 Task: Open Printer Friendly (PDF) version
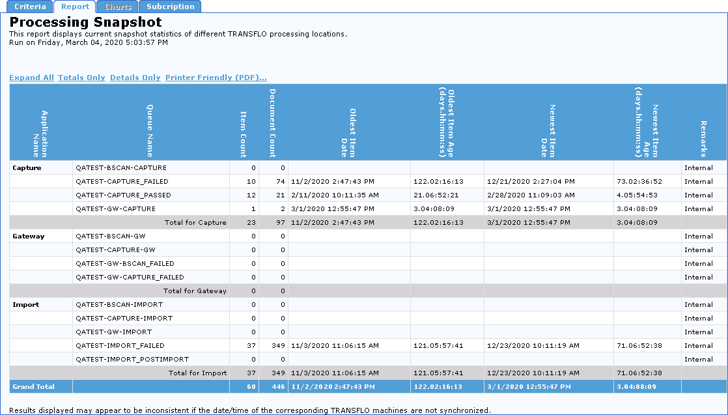[x=216, y=78]
